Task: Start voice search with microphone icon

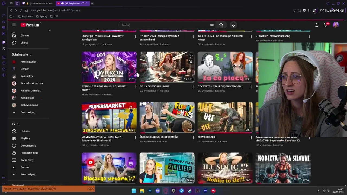Action: click(x=233, y=25)
